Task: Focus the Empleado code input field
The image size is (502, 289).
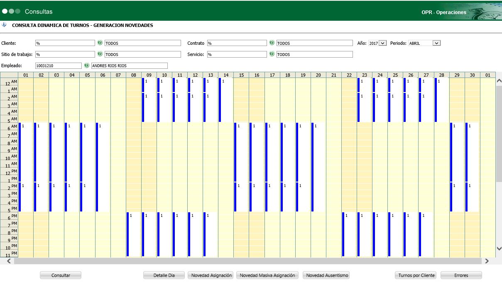Action: point(58,66)
